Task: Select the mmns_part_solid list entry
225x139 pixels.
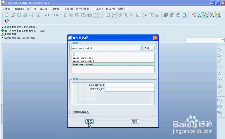Action: click(113, 64)
